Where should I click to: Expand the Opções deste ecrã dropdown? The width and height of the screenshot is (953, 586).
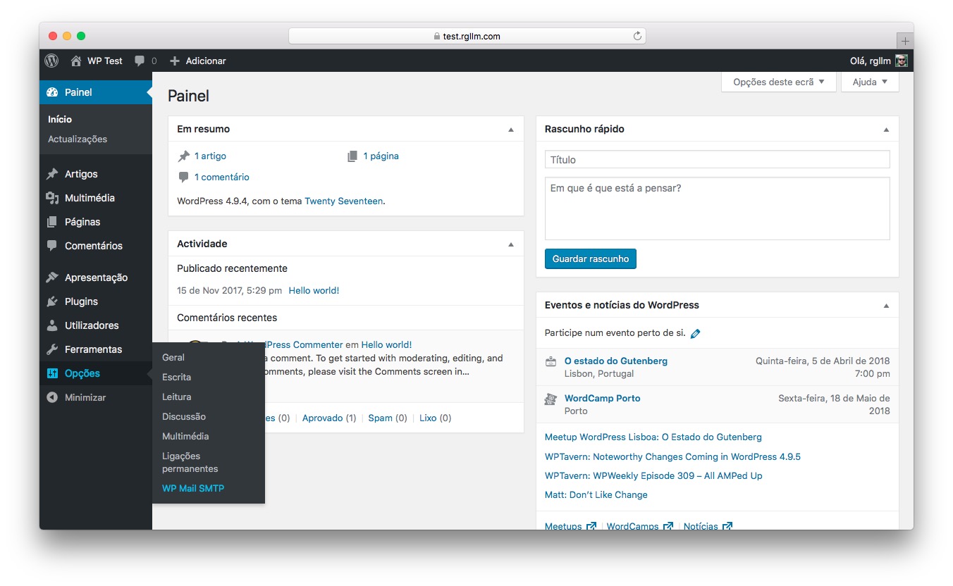[778, 82]
